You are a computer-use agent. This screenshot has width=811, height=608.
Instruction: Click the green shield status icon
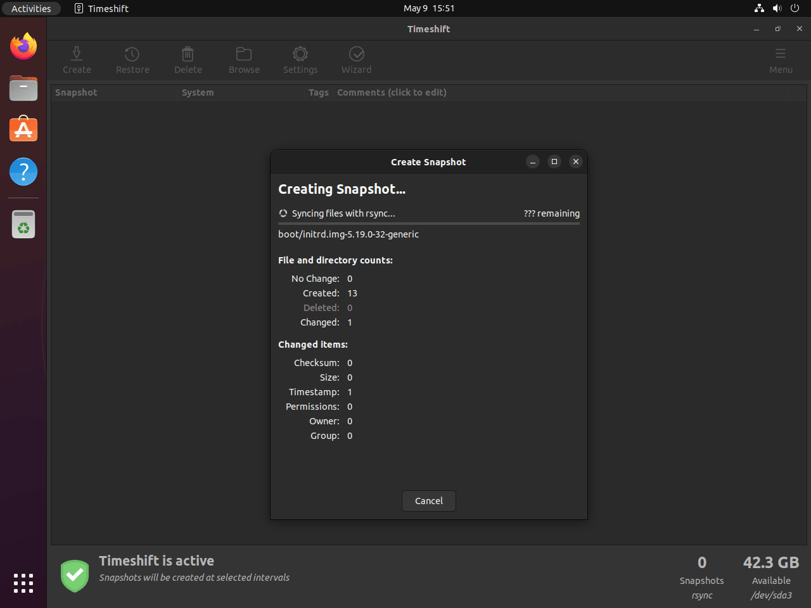(75, 576)
